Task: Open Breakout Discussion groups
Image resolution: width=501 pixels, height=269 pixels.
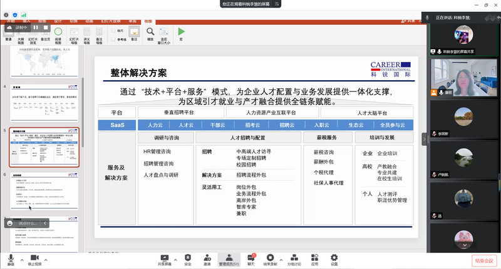Action: (293, 258)
